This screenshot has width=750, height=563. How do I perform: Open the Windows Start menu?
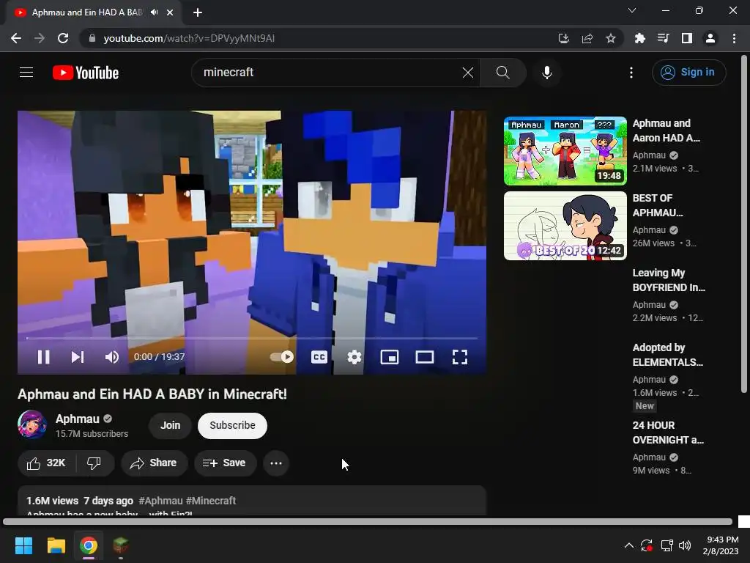[23, 545]
